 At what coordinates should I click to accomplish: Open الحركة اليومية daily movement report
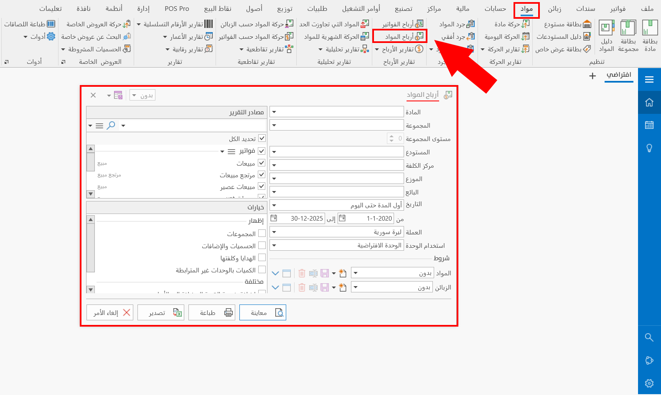pyautogui.click(x=507, y=37)
